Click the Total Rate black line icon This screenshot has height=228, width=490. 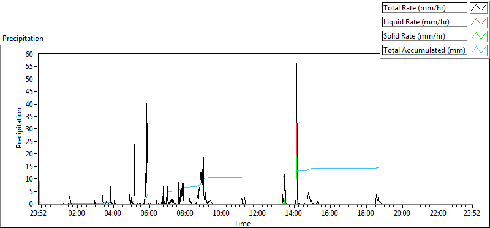[x=478, y=8]
